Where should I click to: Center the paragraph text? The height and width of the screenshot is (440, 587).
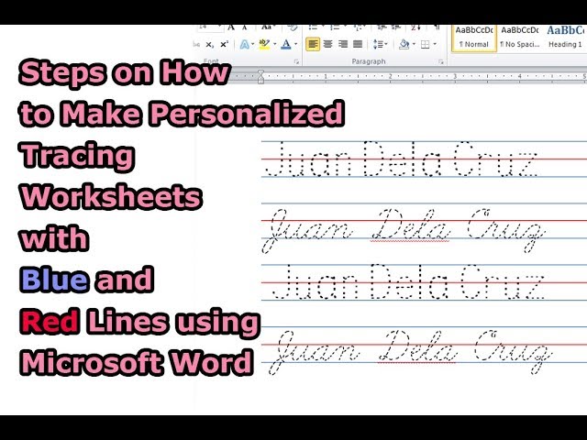(328, 44)
